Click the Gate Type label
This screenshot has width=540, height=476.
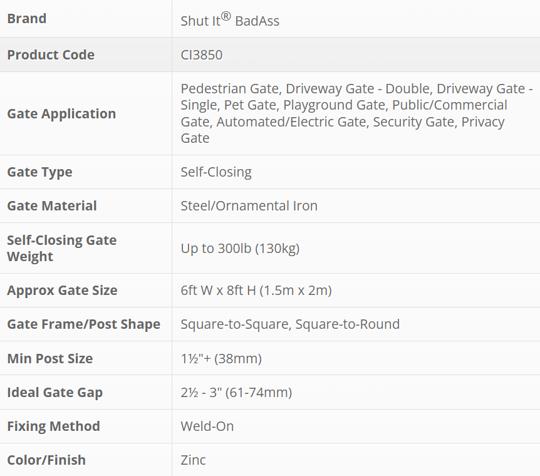pos(39,172)
